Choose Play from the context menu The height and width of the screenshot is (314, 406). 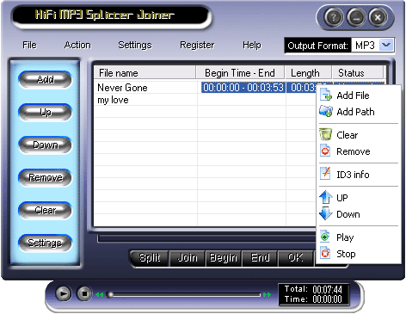click(x=359, y=237)
